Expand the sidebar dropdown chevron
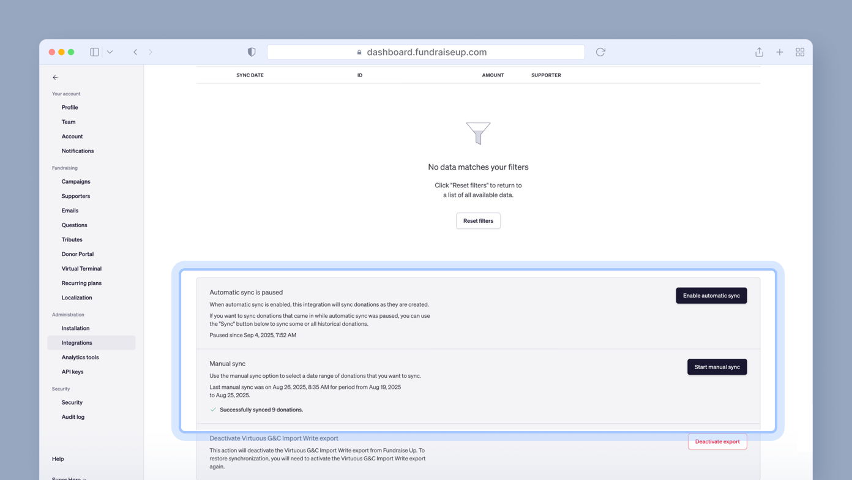Image resolution: width=852 pixels, height=480 pixels. point(110,52)
